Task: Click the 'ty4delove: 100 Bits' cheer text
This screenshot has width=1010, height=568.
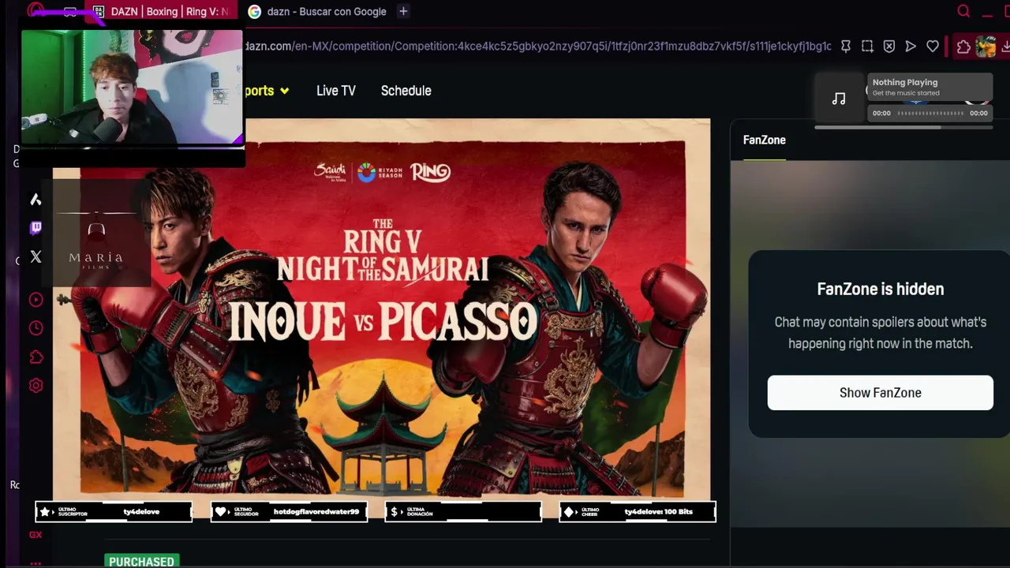Action: 658,512
